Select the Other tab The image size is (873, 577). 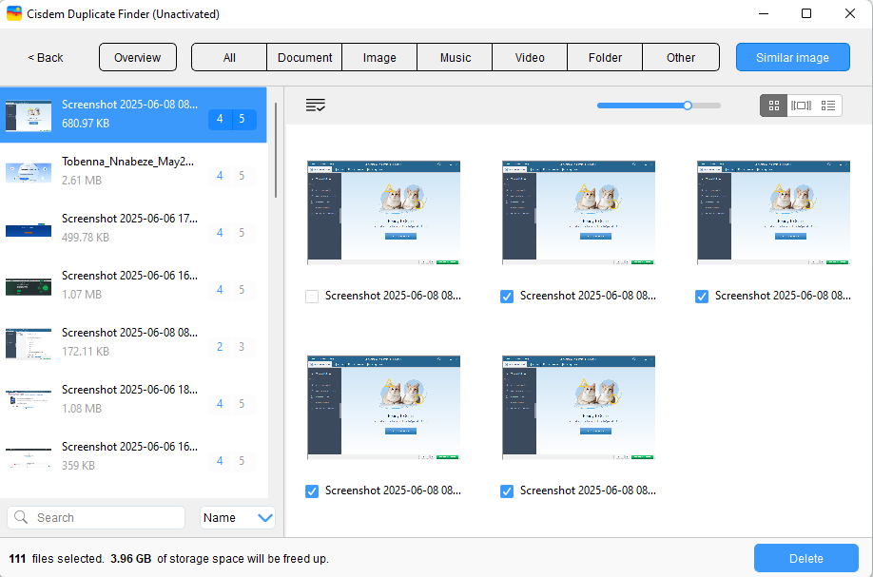pos(680,57)
